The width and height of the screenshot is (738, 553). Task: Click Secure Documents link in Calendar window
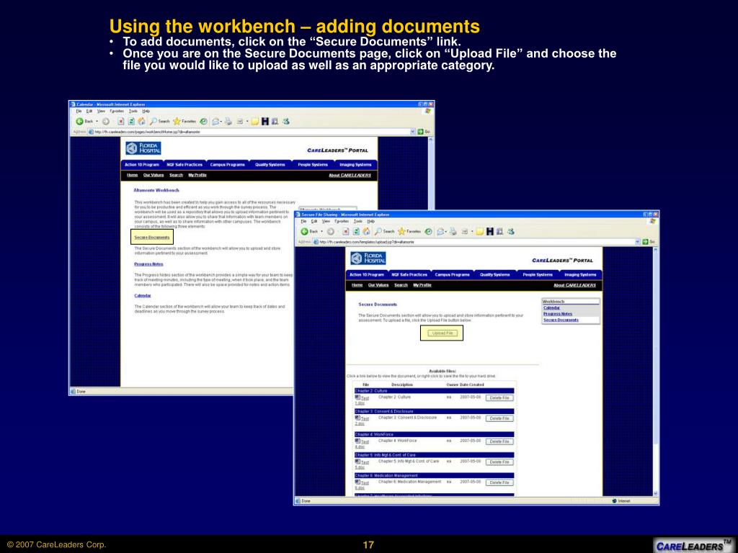[152, 238]
